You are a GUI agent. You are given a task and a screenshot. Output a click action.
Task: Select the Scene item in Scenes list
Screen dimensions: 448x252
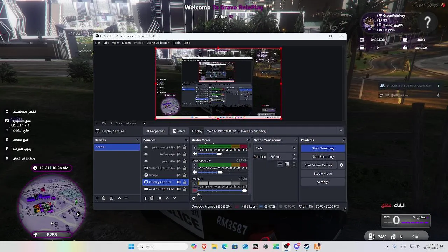pos(117,147)
